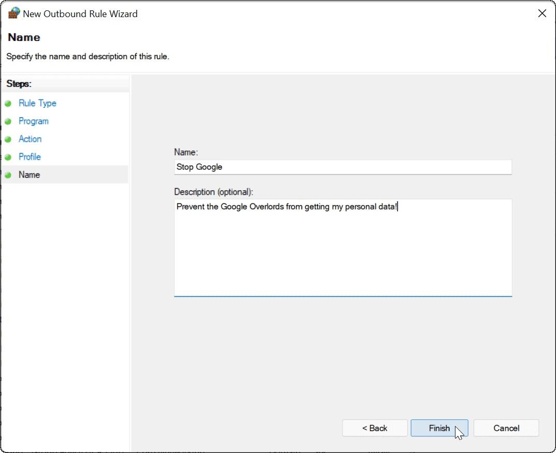Go to the Rule Type step
This screenshot has width=556, height=453.
pos(37,103)
